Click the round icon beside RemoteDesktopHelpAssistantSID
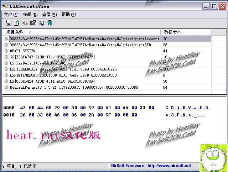Viewport: 228px width, 172px height. tap(6, 45)
